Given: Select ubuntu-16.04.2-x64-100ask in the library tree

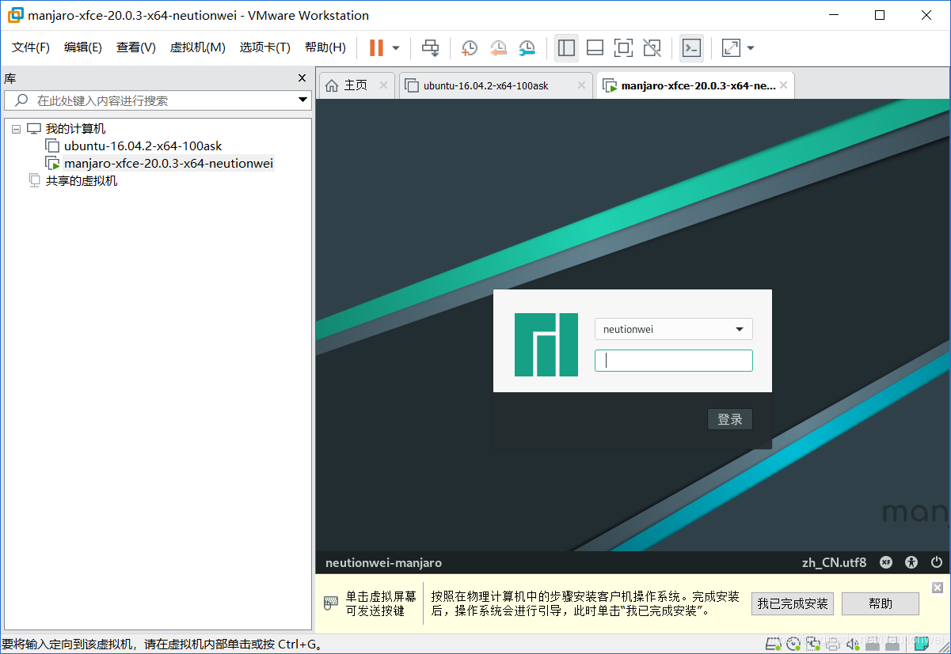Looking at the screenshot, I should pos(143,146).
